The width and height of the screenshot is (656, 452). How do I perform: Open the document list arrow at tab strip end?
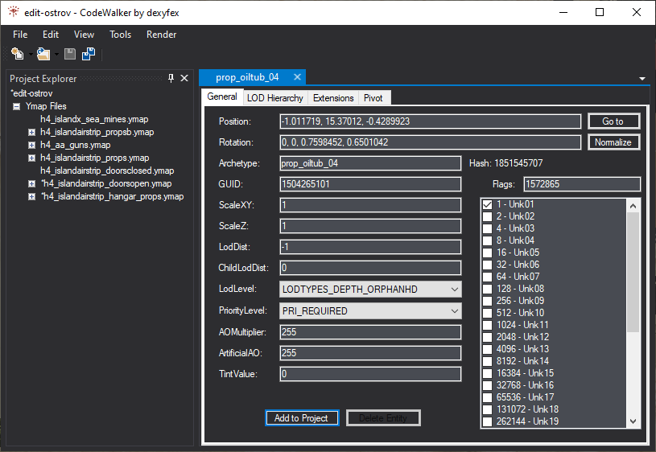(642, 79)
